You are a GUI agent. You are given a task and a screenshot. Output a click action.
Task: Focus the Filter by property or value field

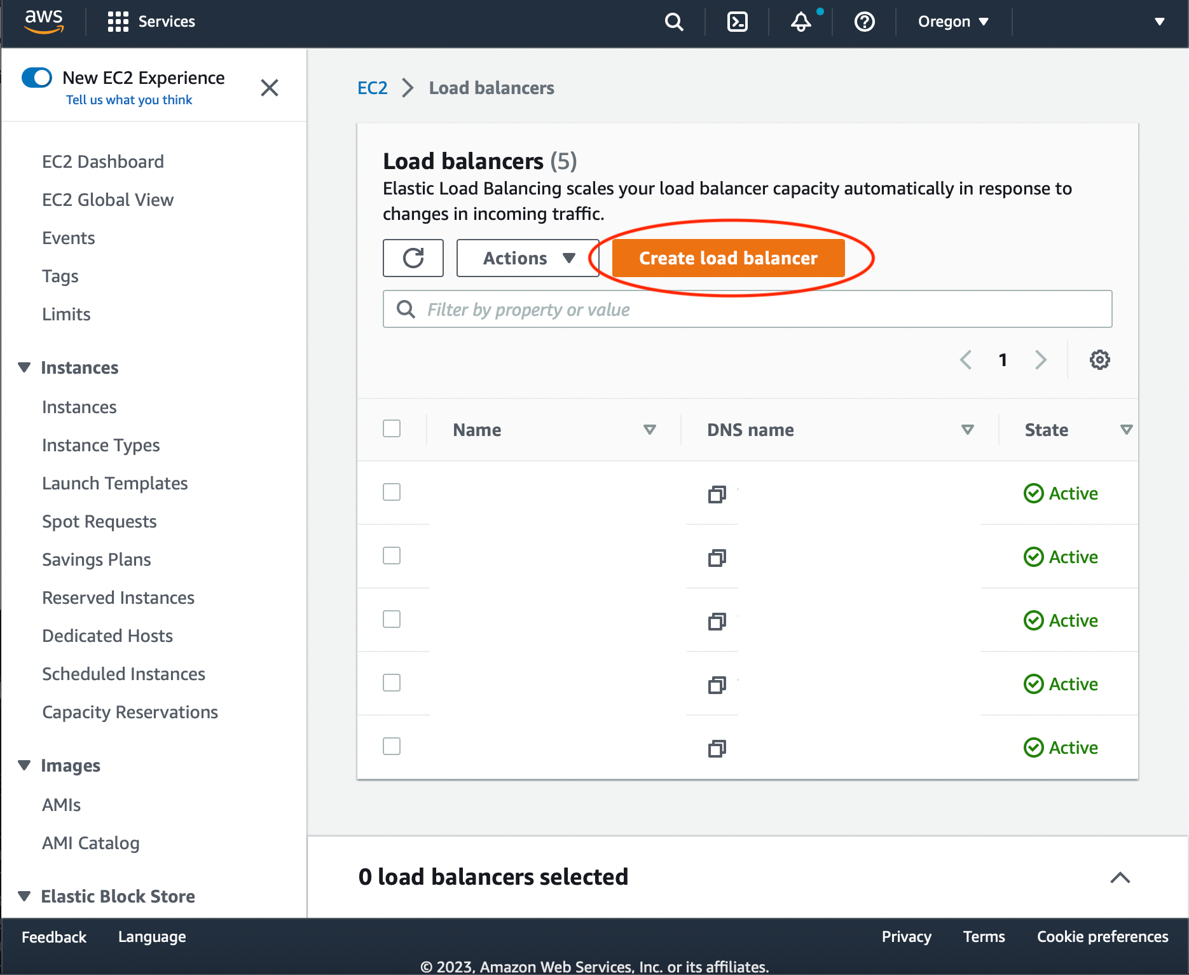pos(748,309)
